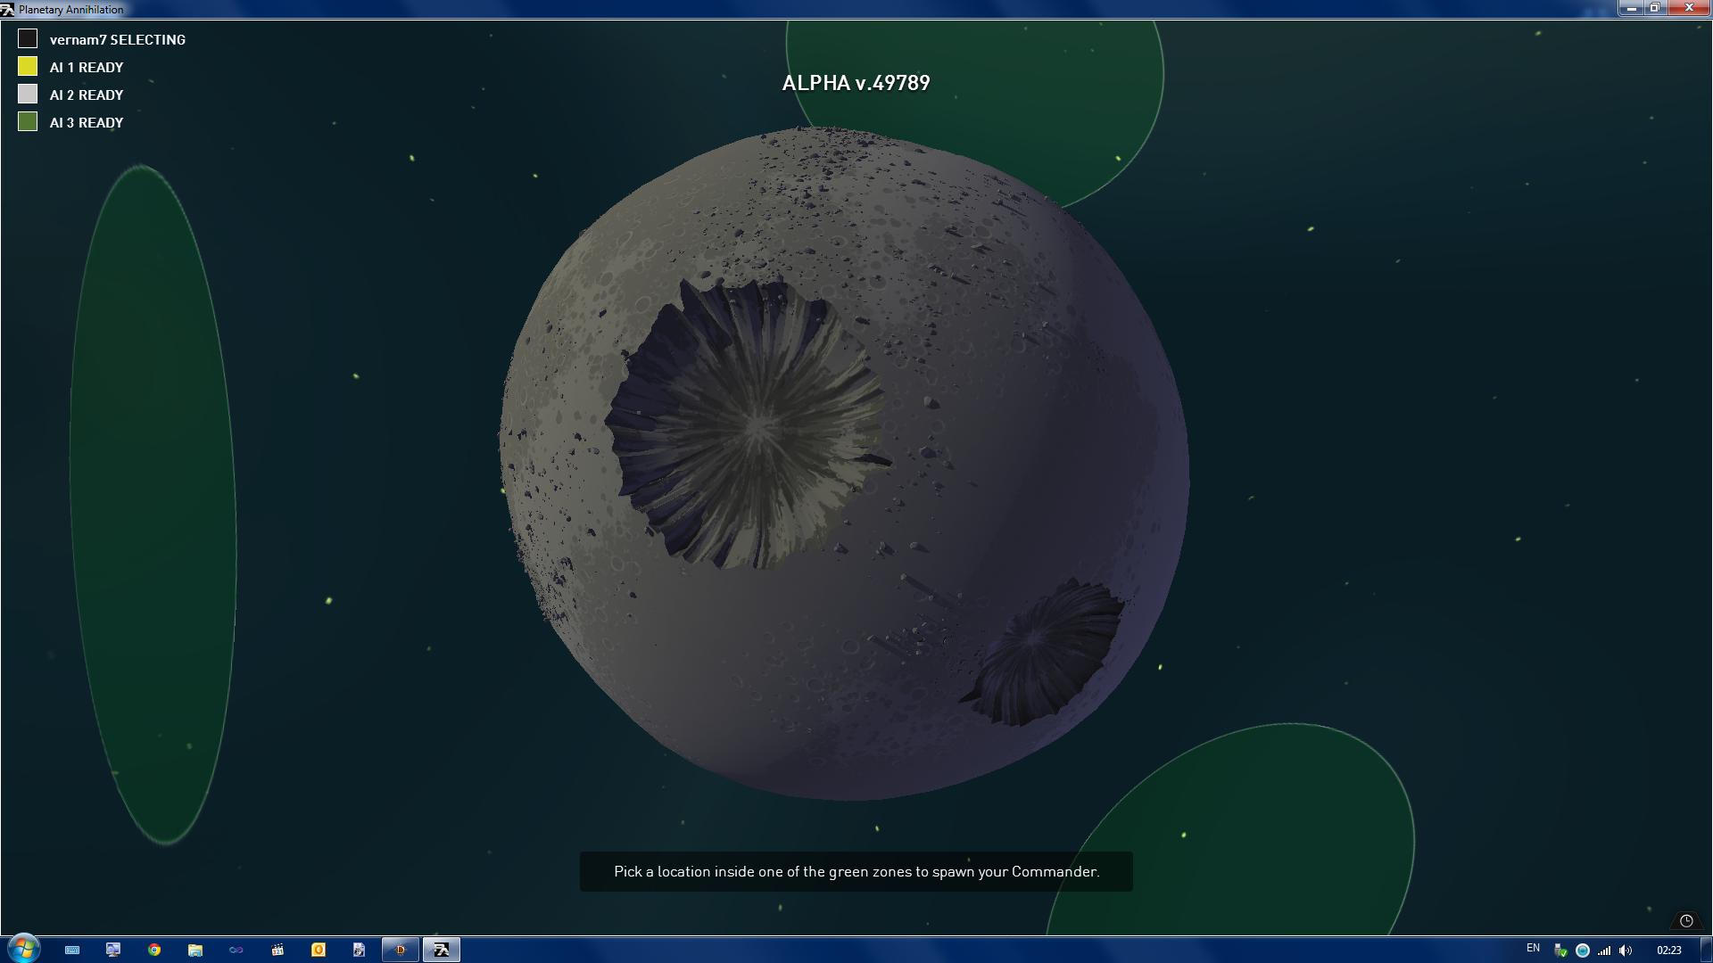Click the round blue tray icon

1583,951
